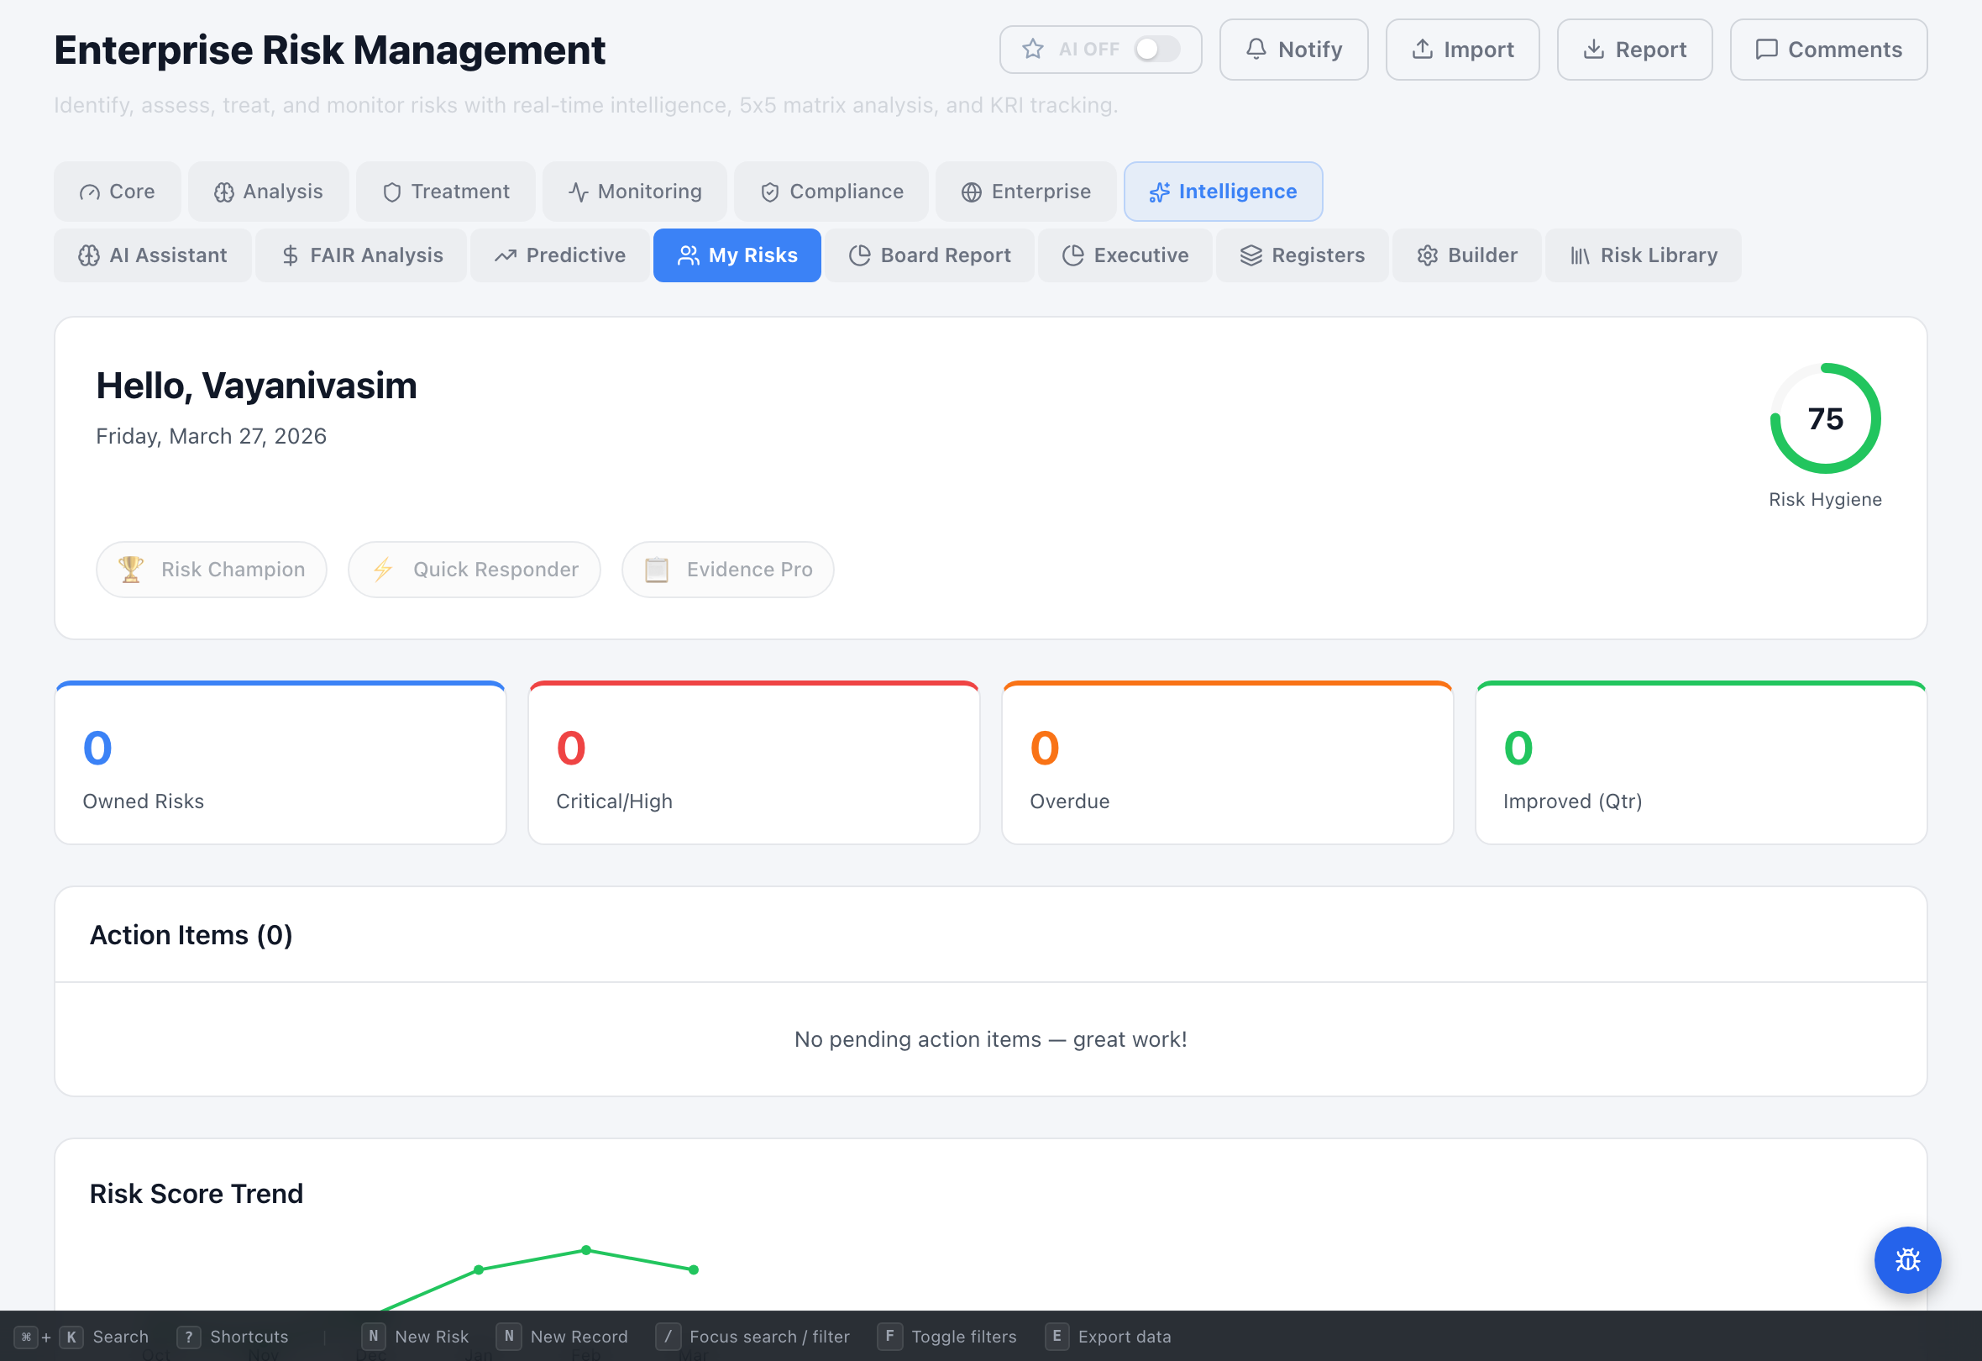Image resolution: width=1982 pixels, height=1361 pixels.
Task: Click the Risk Hygiene progress ring
Action: [x=1825, y=418]
